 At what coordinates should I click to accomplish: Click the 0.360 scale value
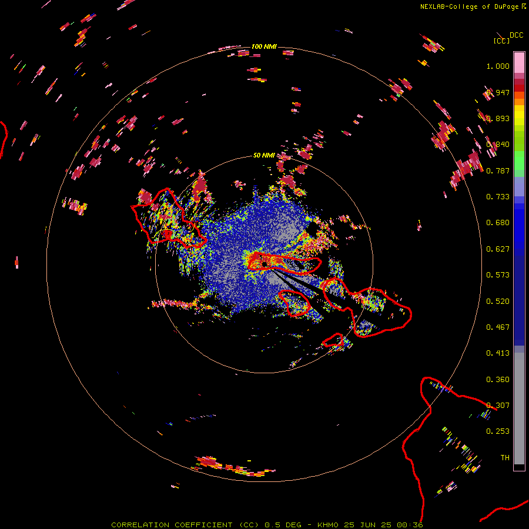coord(498,380)
